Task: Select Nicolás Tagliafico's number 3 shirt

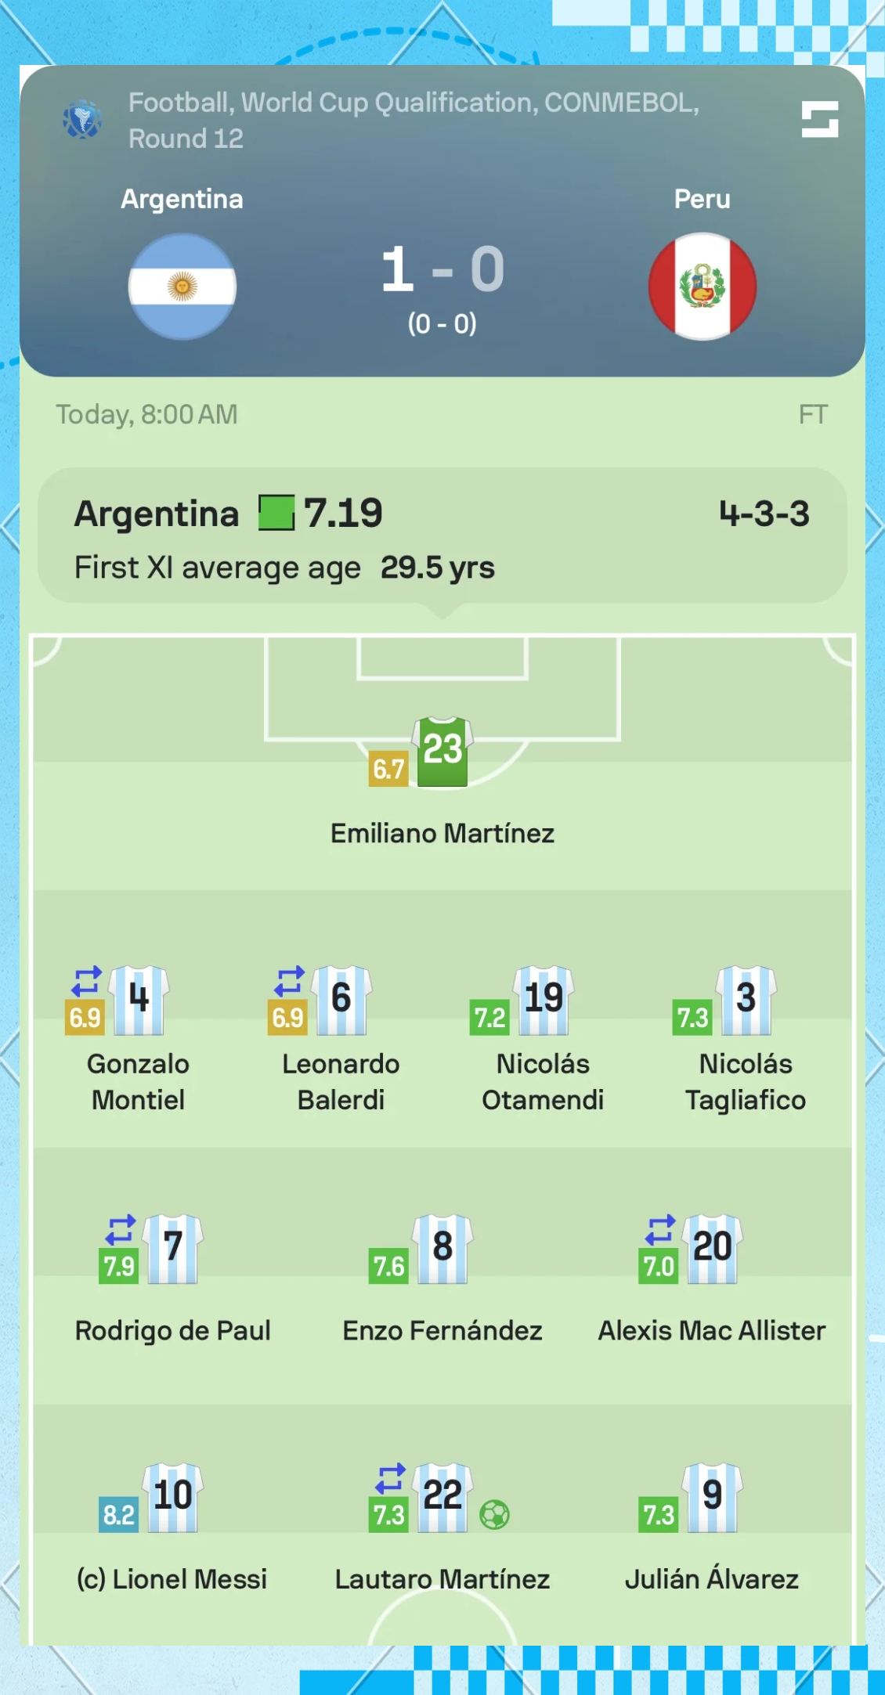Action: pos(746,1000)
